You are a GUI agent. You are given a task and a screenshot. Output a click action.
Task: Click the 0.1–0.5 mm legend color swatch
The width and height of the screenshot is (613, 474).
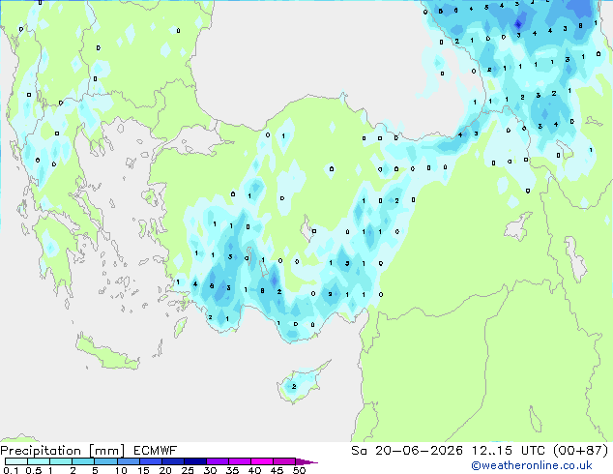[x=16, y=461]
